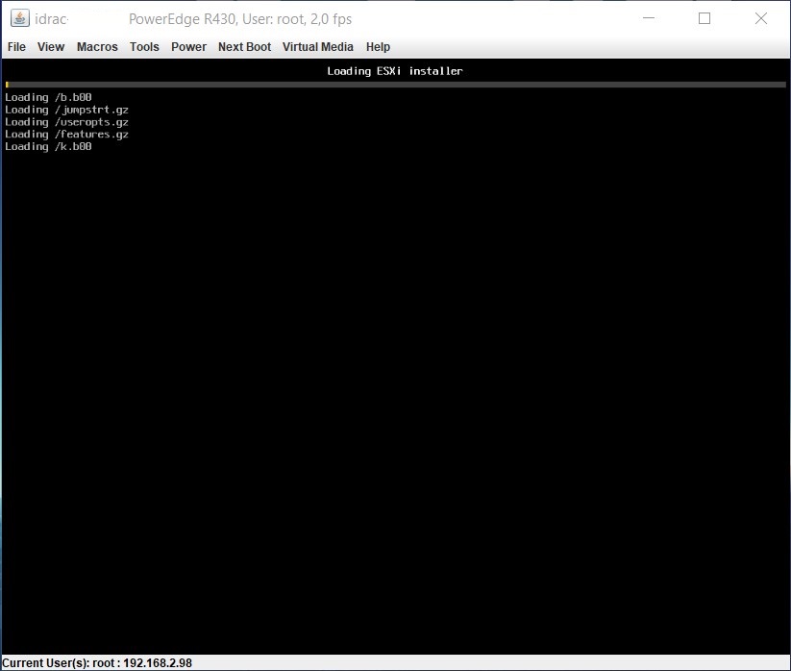The width and height of the screenshot is (791, 671).
Task: Minimize the idrac console window
Action: pyautogui.click(x=649, y=18)
